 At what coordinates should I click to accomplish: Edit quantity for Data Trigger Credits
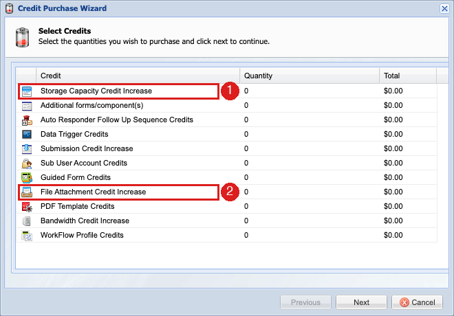click(x=310, y=135)
